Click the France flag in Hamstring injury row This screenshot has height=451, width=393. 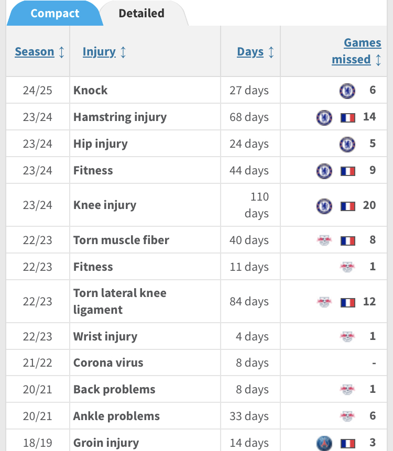pos(348,117)
